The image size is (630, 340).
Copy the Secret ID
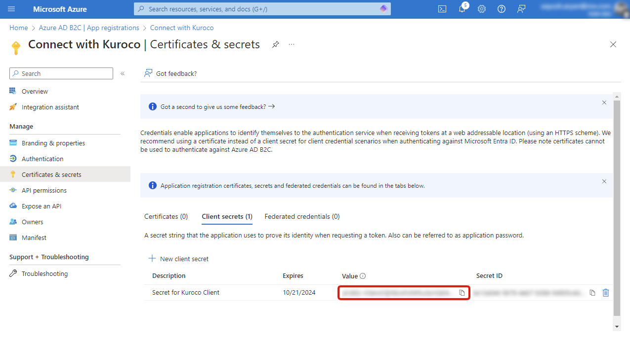coord(592,292)
